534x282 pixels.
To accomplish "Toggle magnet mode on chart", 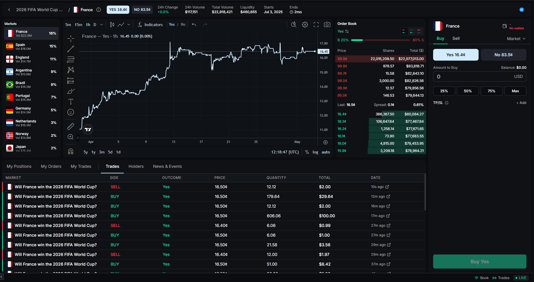I will (71, 151).
